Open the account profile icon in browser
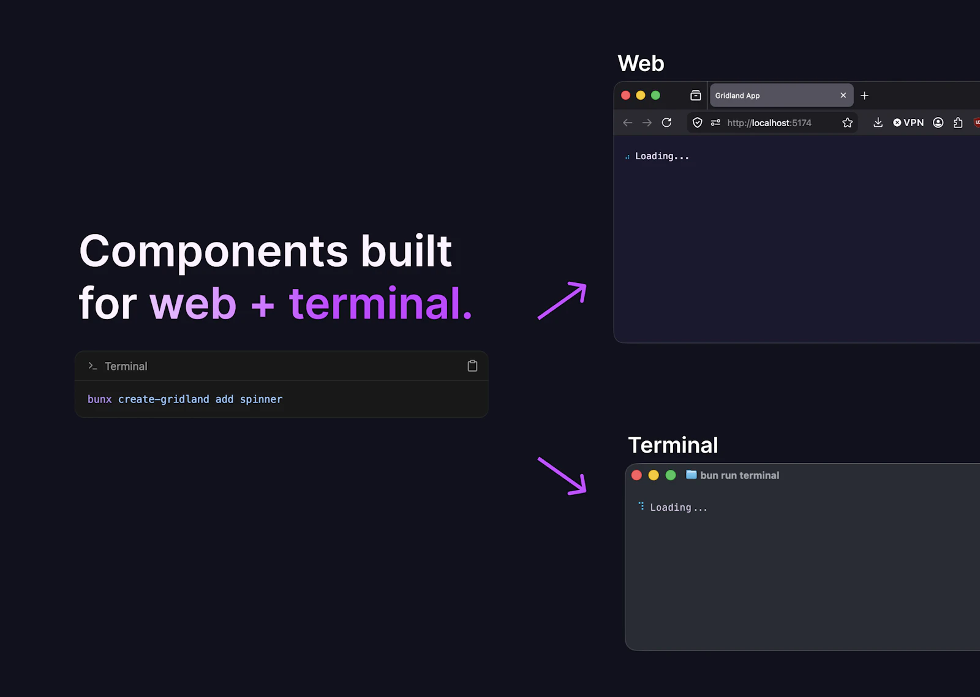 pos(938,122)
